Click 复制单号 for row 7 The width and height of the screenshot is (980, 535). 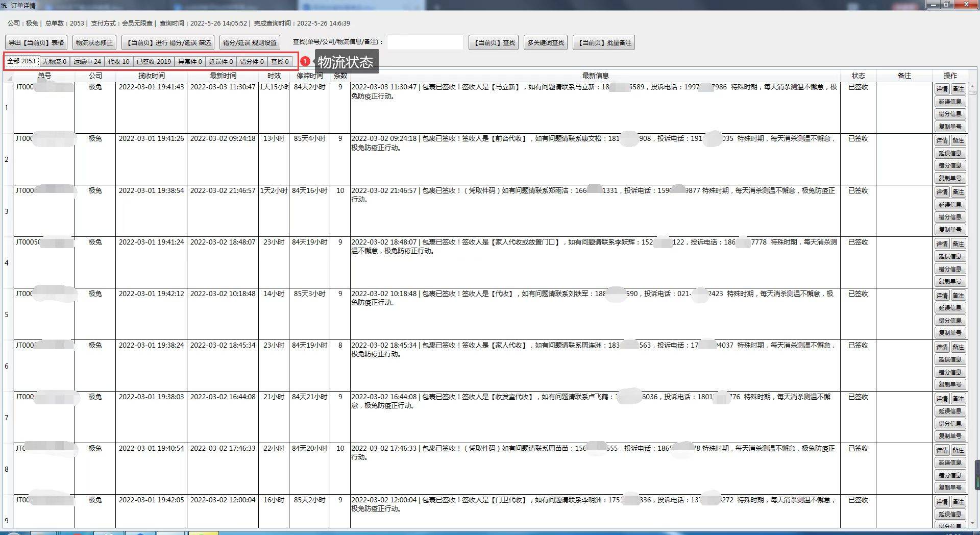pyautogui.click(x=950, y=436)
